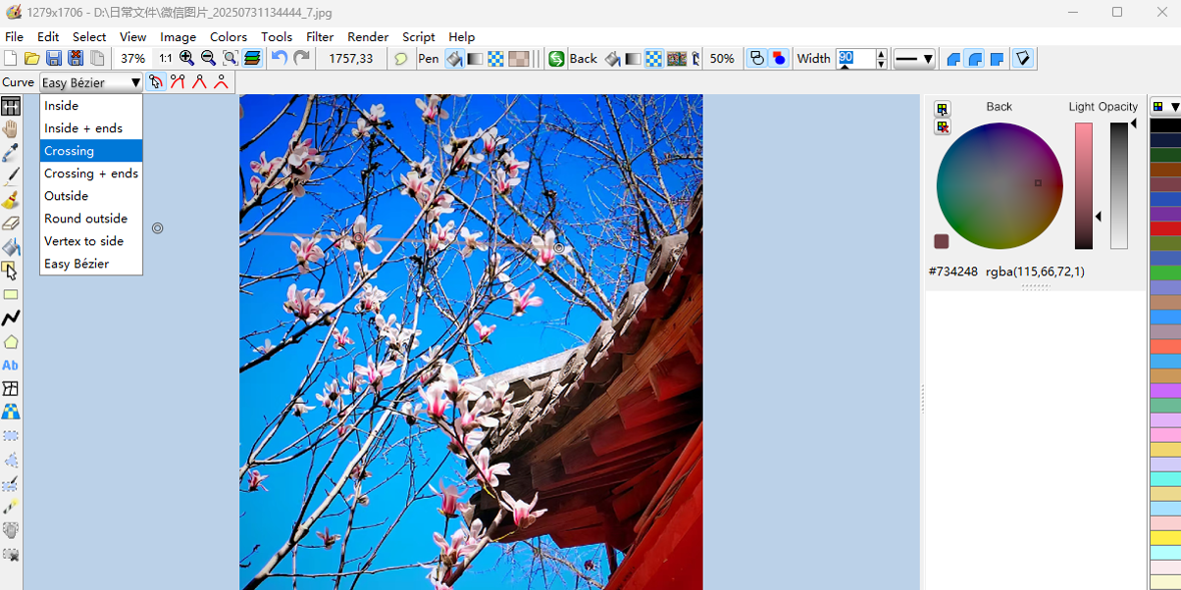
Task: Click the Undo arrow icon
Action: pos(280,59)
